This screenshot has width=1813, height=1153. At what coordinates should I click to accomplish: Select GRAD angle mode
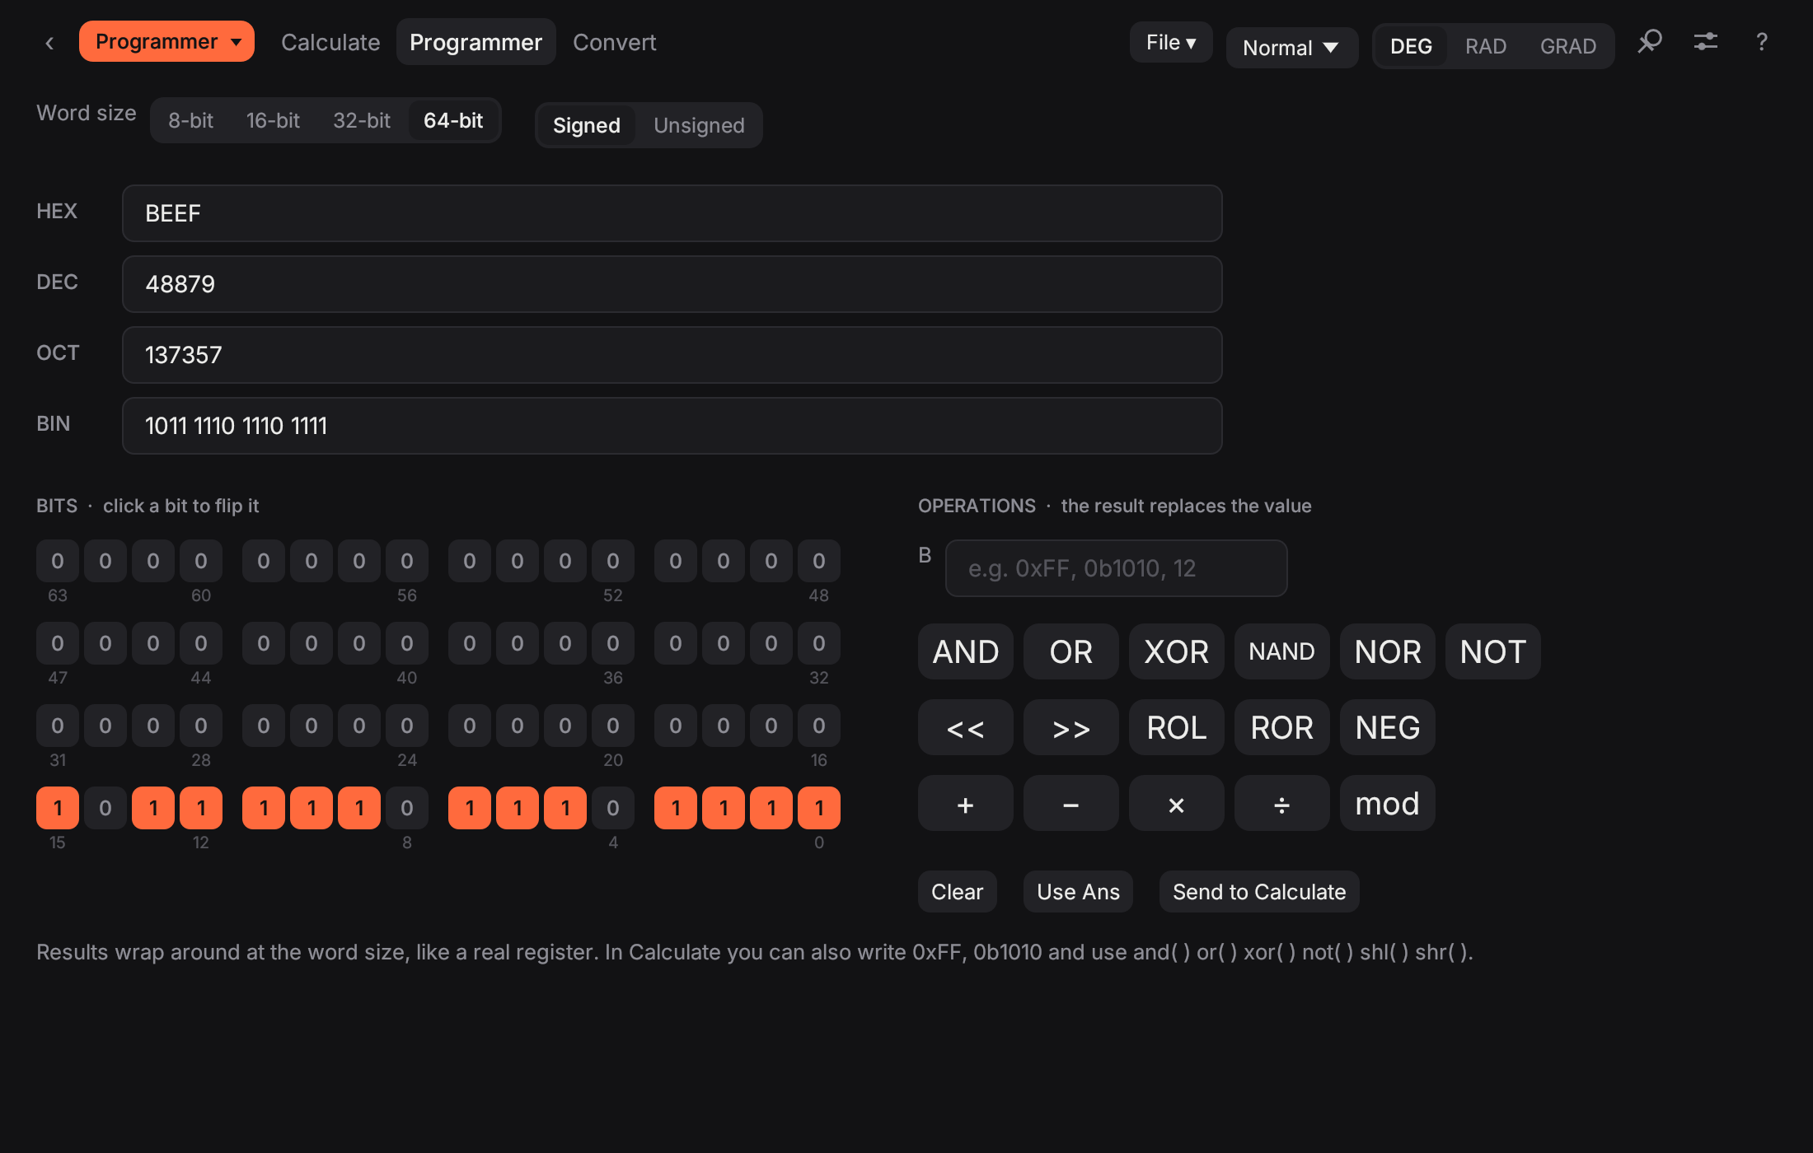coord(1568,47)
